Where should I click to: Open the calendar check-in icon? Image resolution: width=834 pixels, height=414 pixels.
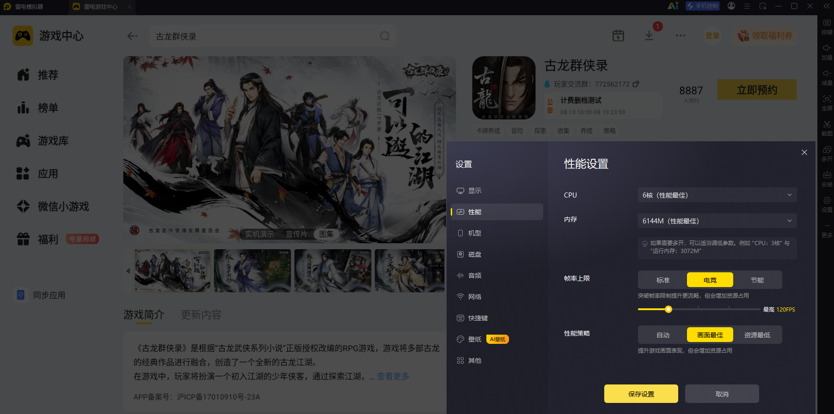pyautogui.click(x=618, y=36)
